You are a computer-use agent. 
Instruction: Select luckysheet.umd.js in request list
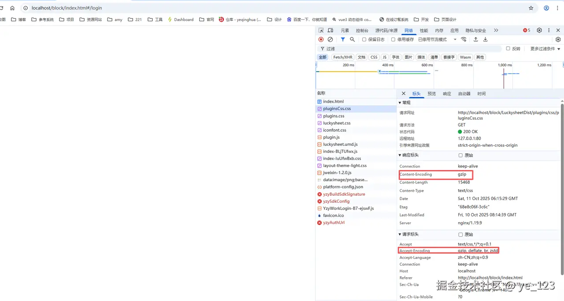[x=340, y=144]
